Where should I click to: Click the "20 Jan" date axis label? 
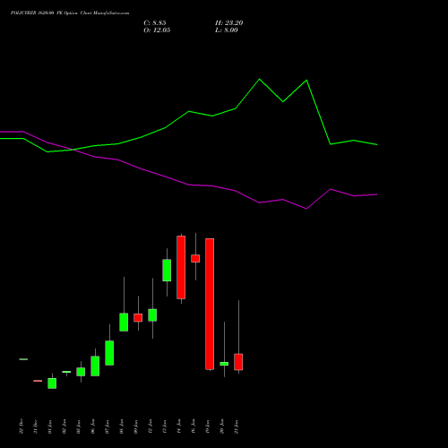pyautogui.click(x=221, y=426)
